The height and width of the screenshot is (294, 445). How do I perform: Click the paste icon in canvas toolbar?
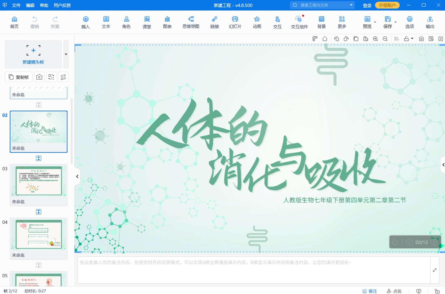(366, 39)
